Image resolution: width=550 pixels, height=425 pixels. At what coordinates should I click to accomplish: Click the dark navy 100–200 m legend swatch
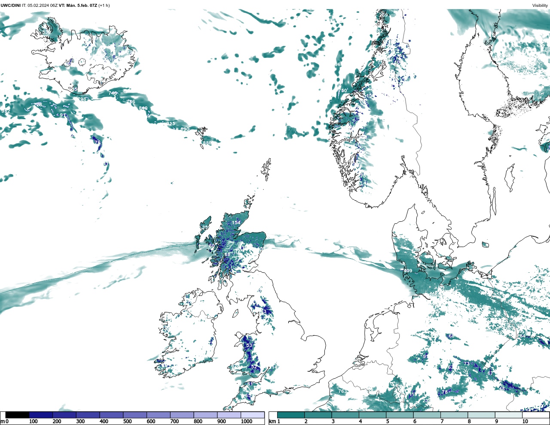point(41,415)
